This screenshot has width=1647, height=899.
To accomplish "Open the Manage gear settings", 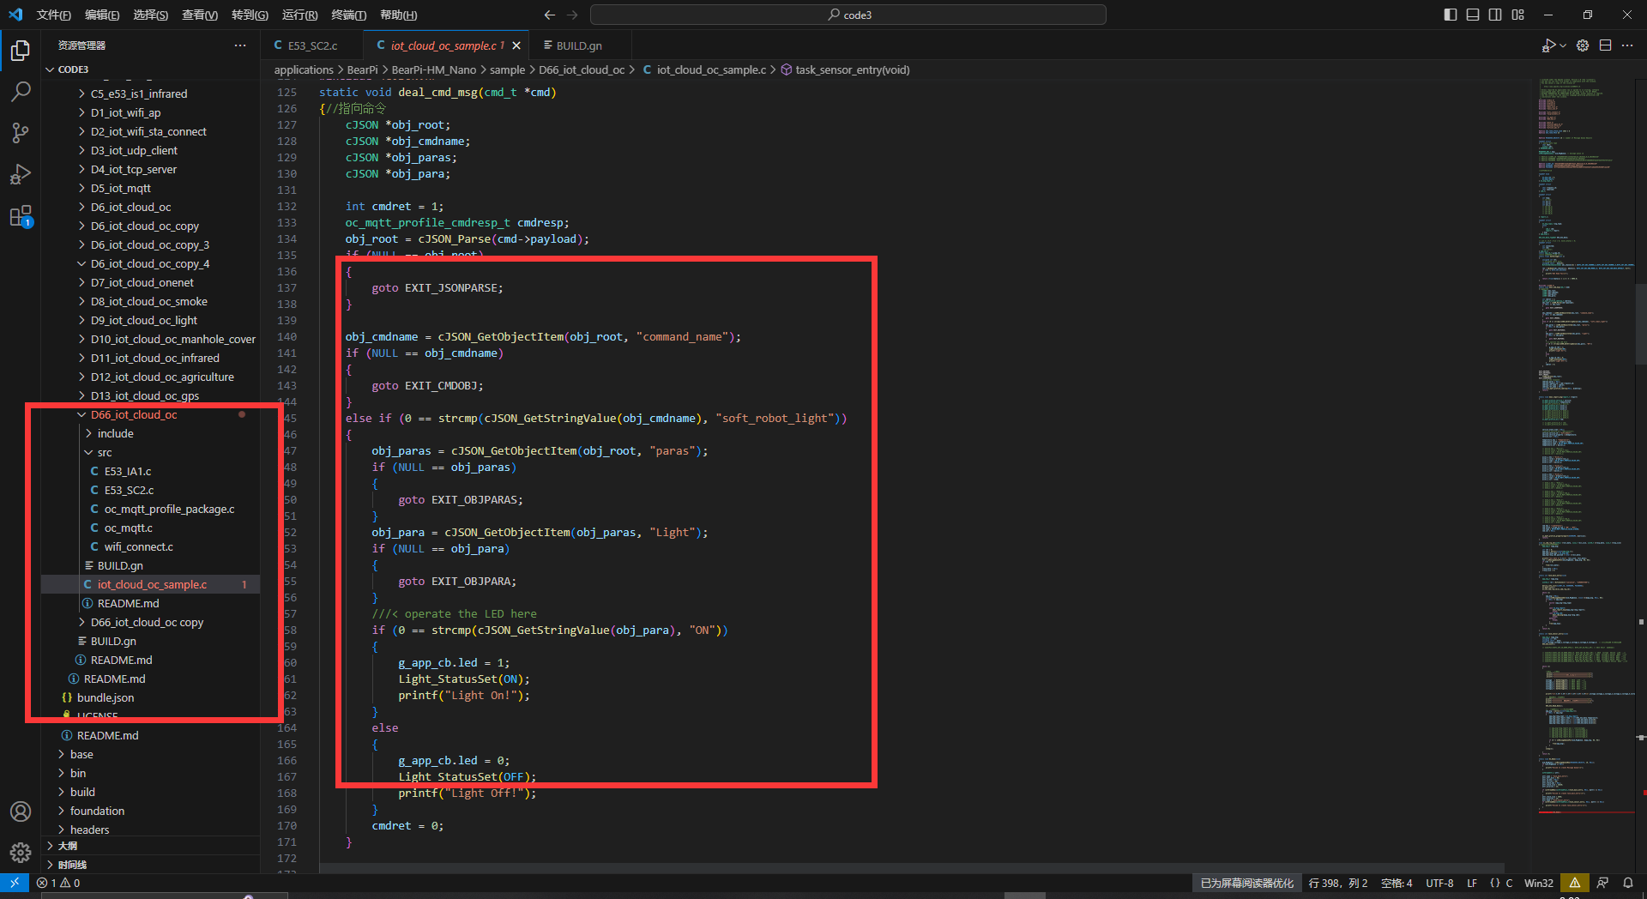I will pos(21,853).
